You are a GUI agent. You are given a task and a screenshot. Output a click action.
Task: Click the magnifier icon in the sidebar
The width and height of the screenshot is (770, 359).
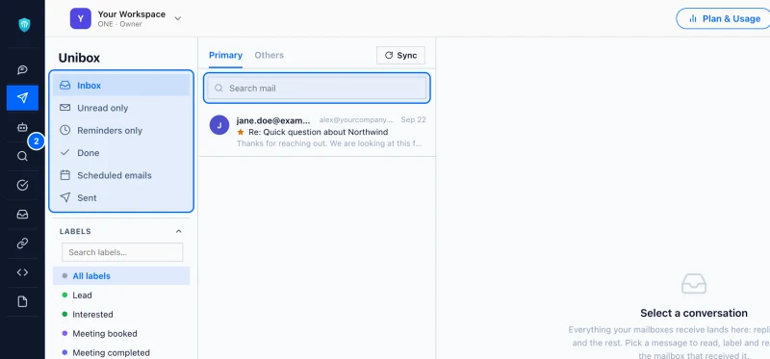click(22, 156)
